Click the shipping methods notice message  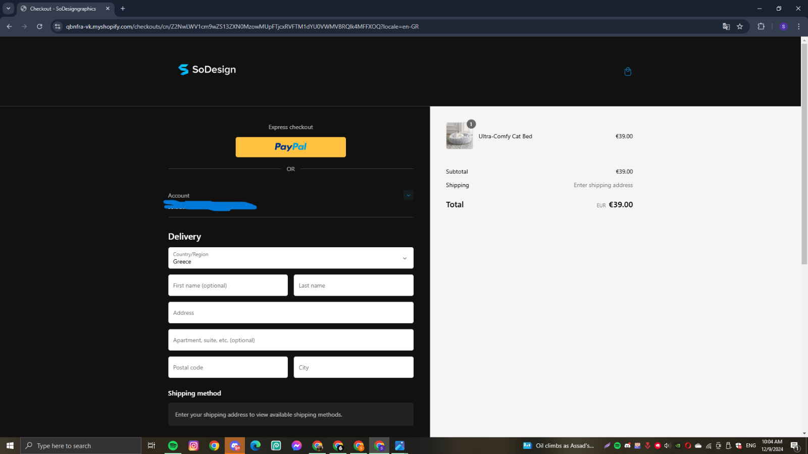coord(291,414)
